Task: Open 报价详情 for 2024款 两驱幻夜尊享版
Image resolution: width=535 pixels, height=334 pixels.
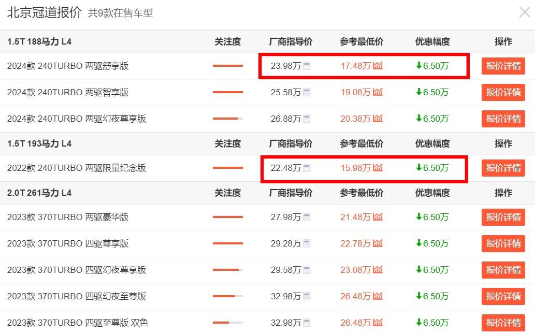Action: pos(503,119)
